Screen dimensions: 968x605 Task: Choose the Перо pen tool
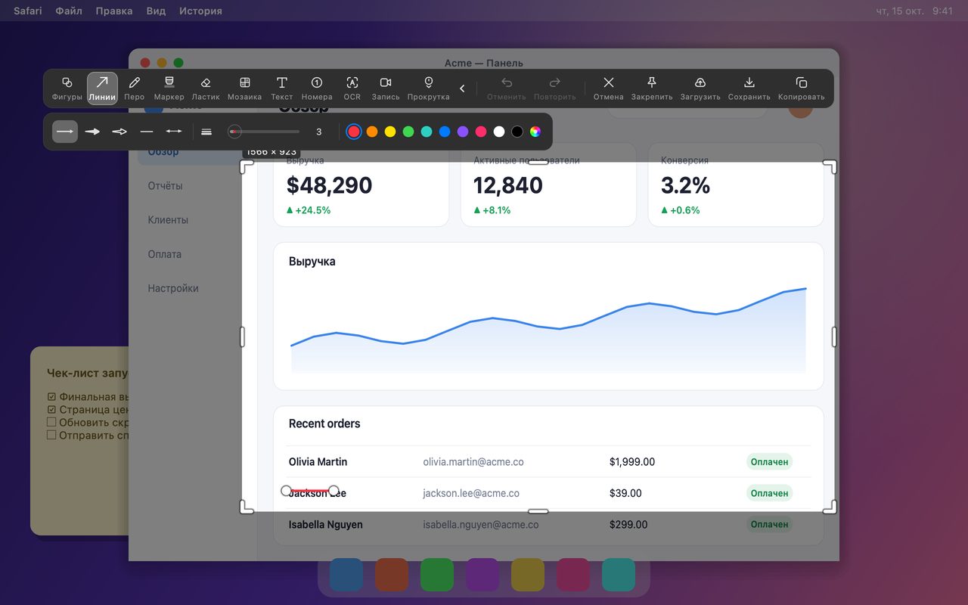coord(135,88)
